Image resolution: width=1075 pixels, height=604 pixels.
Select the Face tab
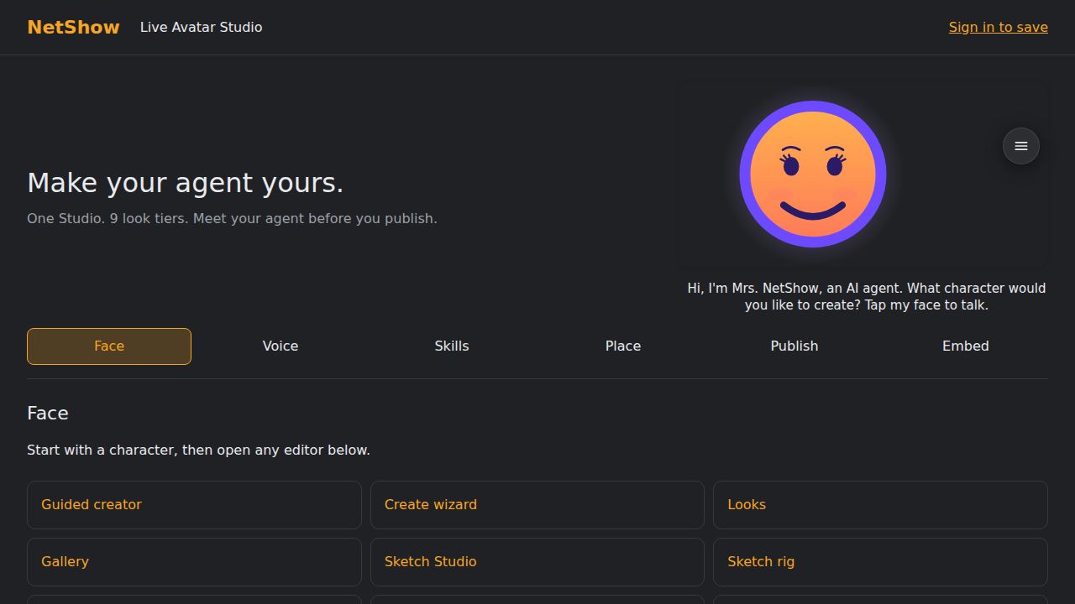(109, 346)
